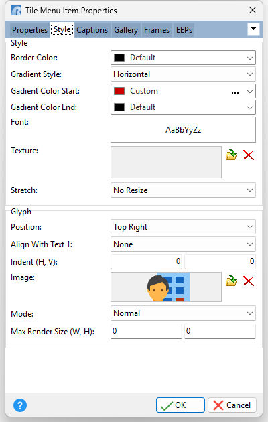Open the EEPs tab
This screenshot has height=422, width=268.
point(184,30)
